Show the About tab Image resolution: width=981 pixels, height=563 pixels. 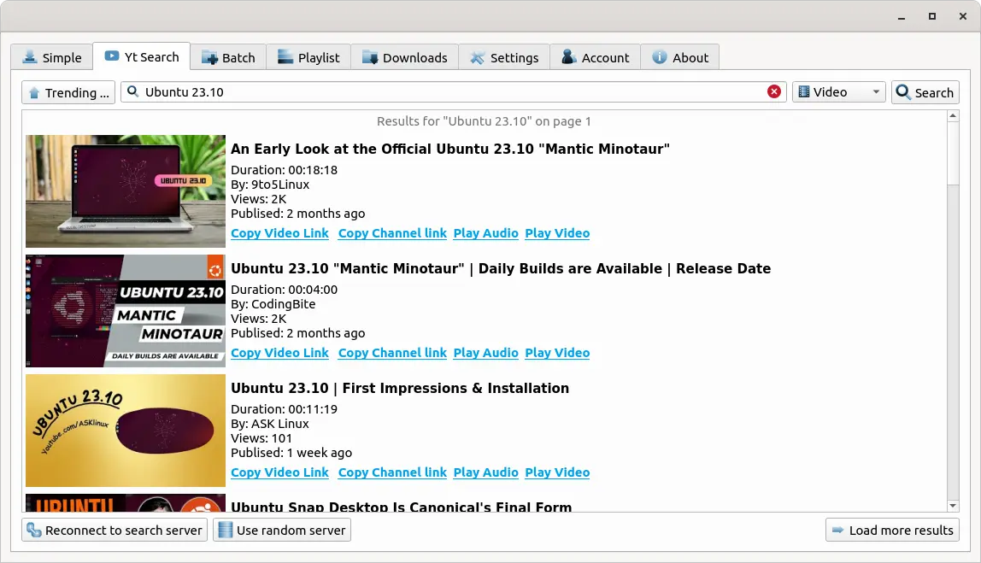[680, 57]
